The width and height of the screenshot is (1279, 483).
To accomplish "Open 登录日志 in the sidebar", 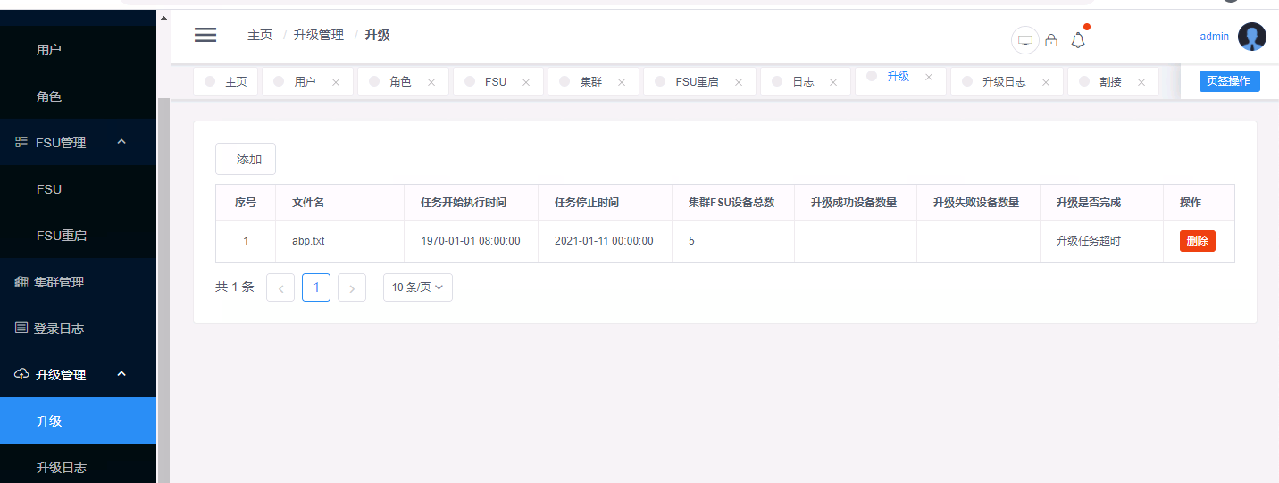I will pyautogui.click(x=78, y=328).
